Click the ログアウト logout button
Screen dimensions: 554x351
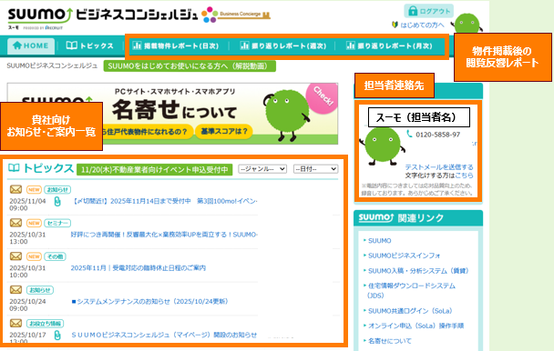[x=428, y=11]
